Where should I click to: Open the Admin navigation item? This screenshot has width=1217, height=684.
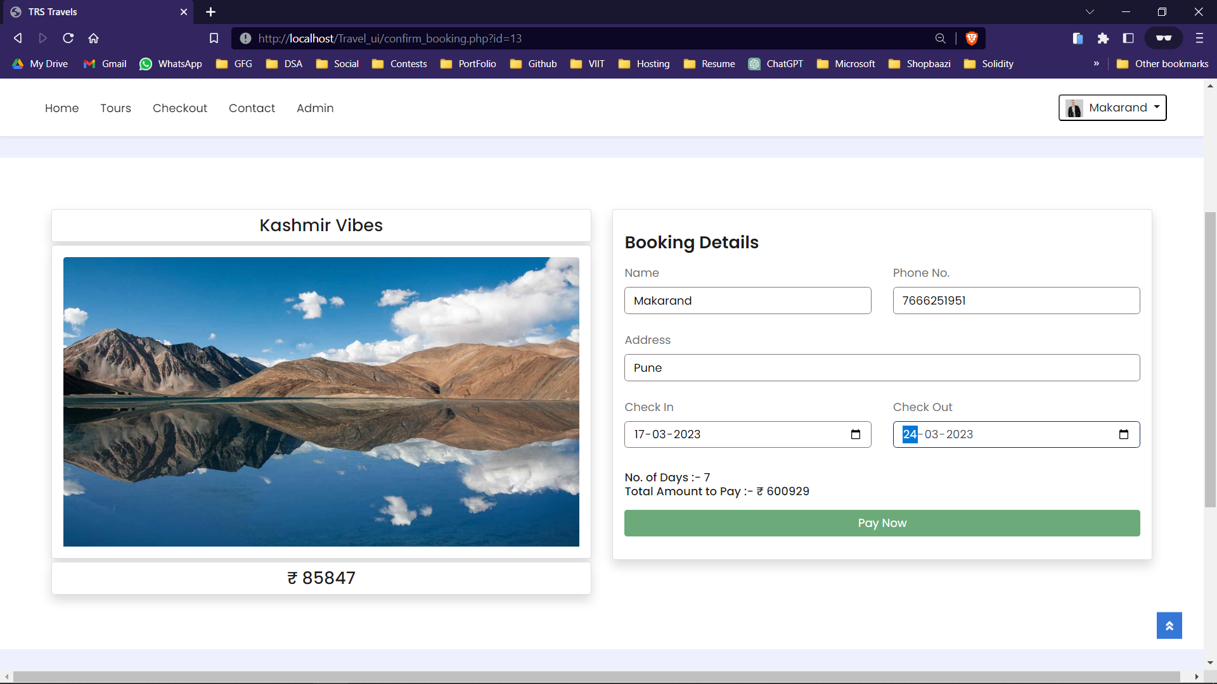pos(315,108)
